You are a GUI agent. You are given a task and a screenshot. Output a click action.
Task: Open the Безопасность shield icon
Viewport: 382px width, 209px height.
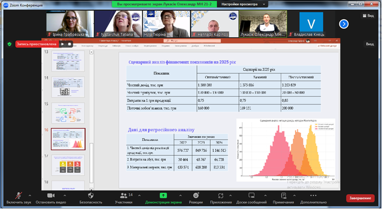tap(91, 195)
